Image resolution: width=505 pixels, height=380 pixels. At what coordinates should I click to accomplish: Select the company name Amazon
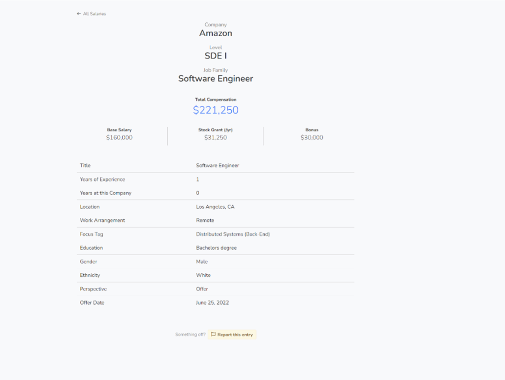[x=216, y=33]
